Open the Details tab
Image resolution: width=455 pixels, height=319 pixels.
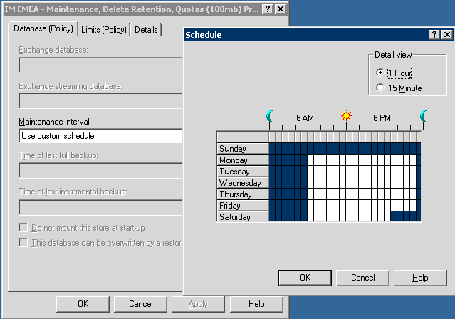(x=146, y=29)
